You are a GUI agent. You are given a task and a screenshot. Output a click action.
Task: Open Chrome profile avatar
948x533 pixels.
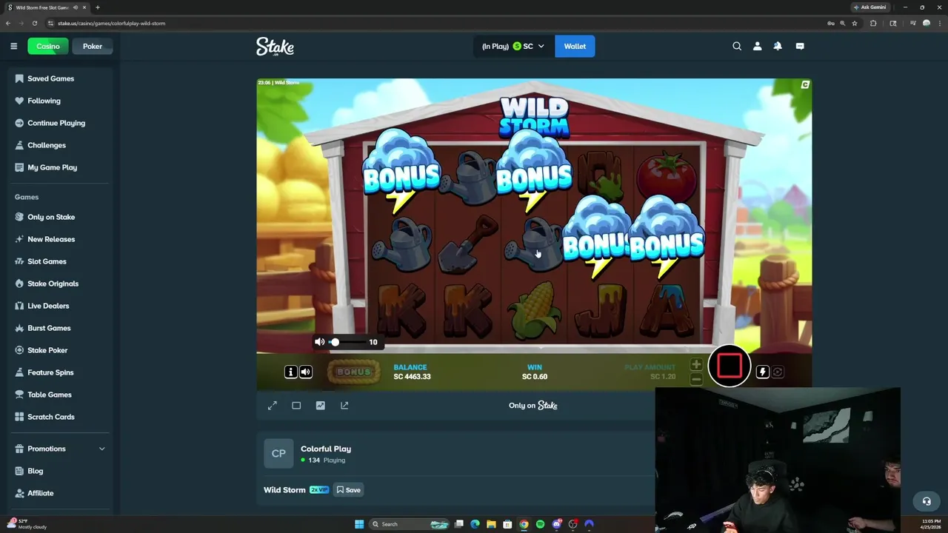(x=927, y=23)
